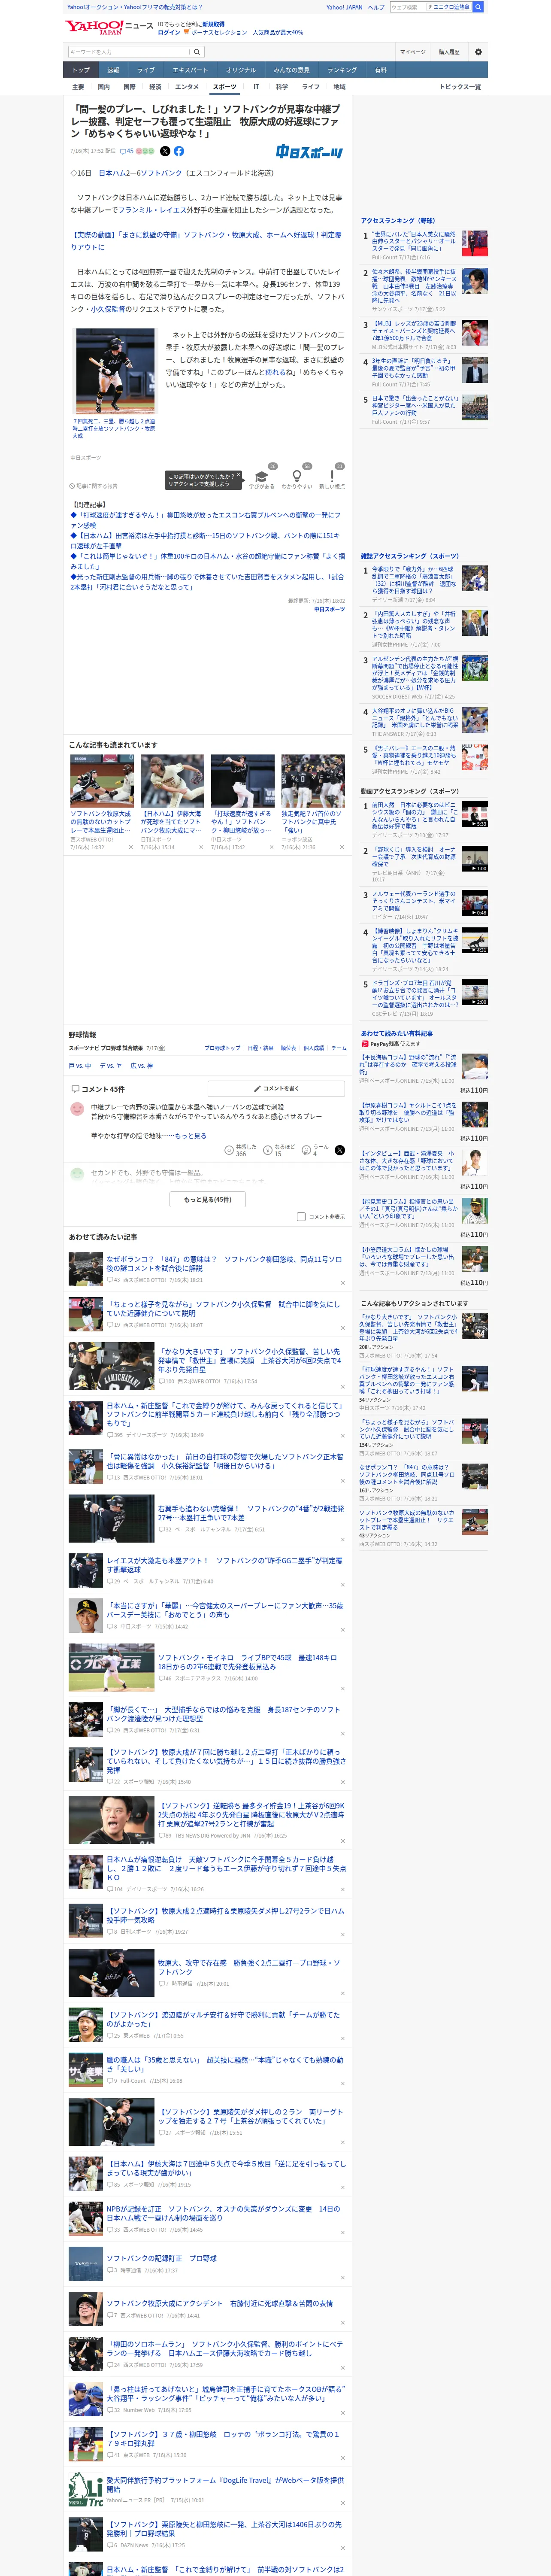Open the 個人成績 link

coord(314,1048)
